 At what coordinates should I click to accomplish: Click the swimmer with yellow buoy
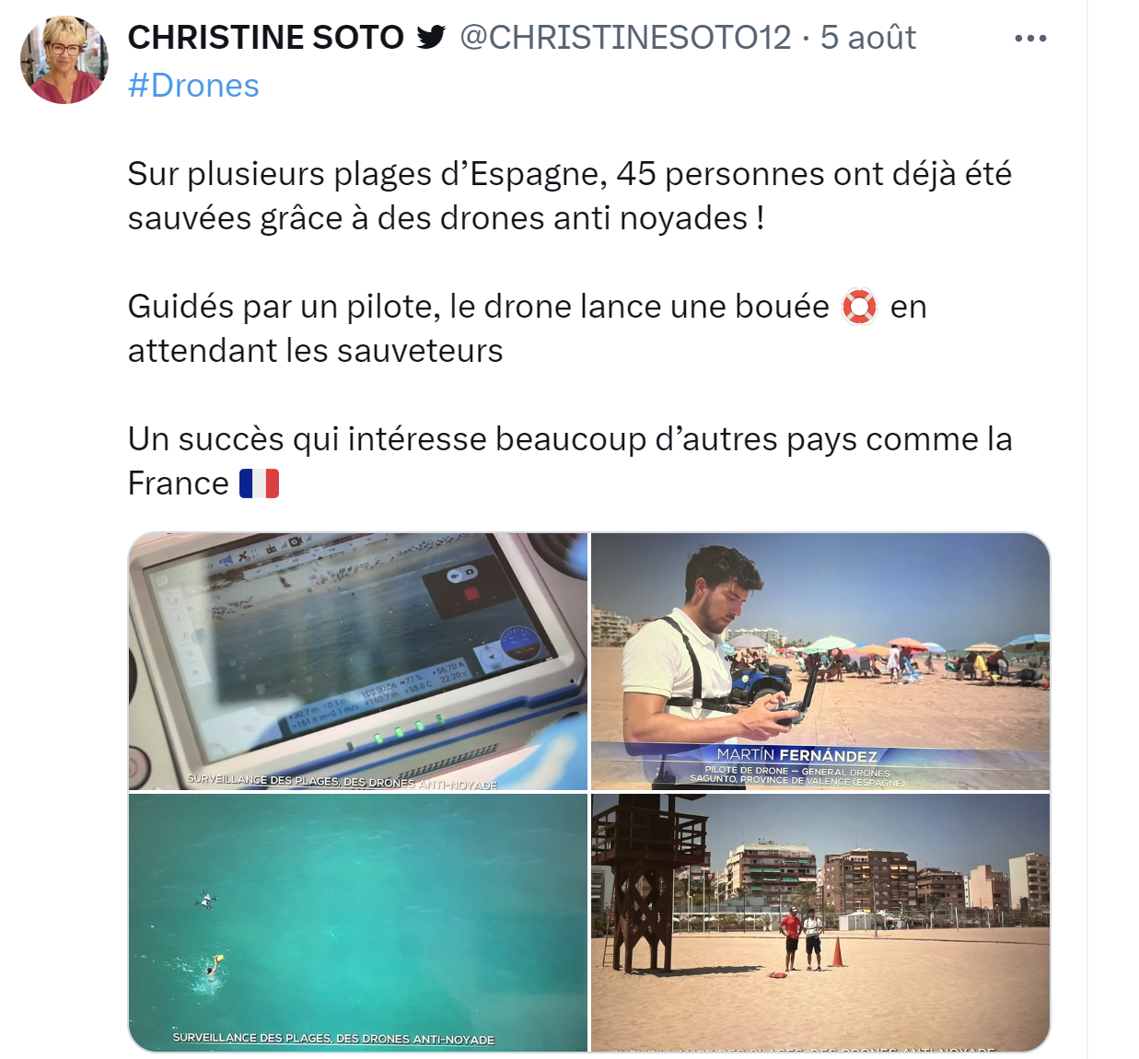click(x=212, y=968)
